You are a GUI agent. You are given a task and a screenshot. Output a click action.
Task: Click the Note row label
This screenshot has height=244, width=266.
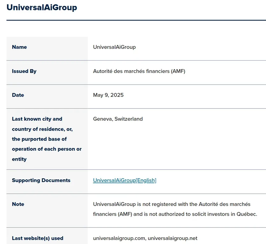tap(18, 204)
